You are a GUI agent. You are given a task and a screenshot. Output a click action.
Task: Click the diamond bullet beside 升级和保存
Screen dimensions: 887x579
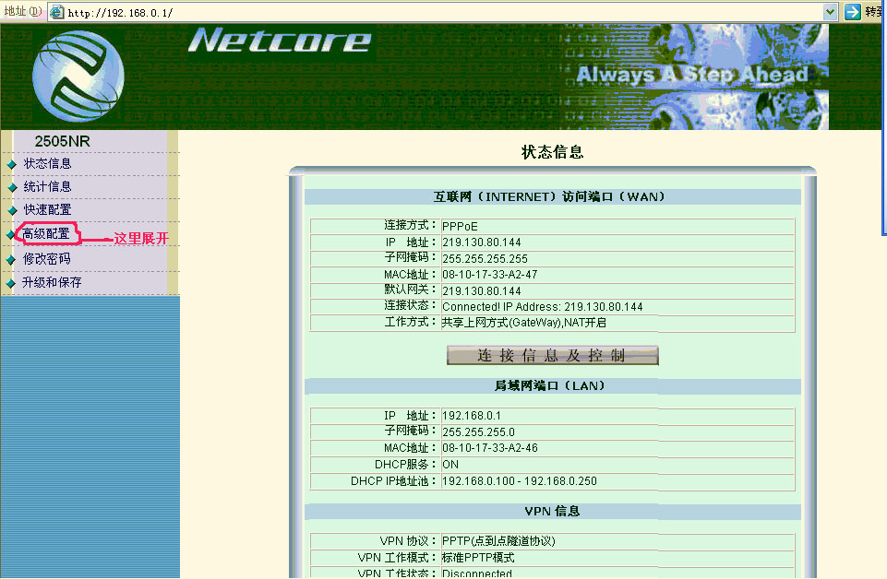[11, 284]
